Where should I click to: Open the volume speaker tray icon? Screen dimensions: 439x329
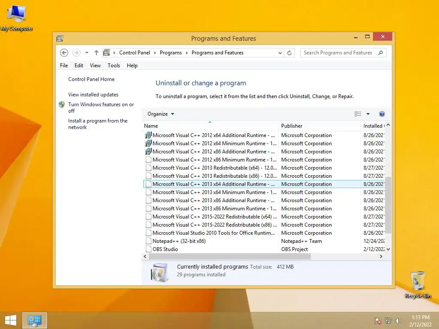coord(398,321)
